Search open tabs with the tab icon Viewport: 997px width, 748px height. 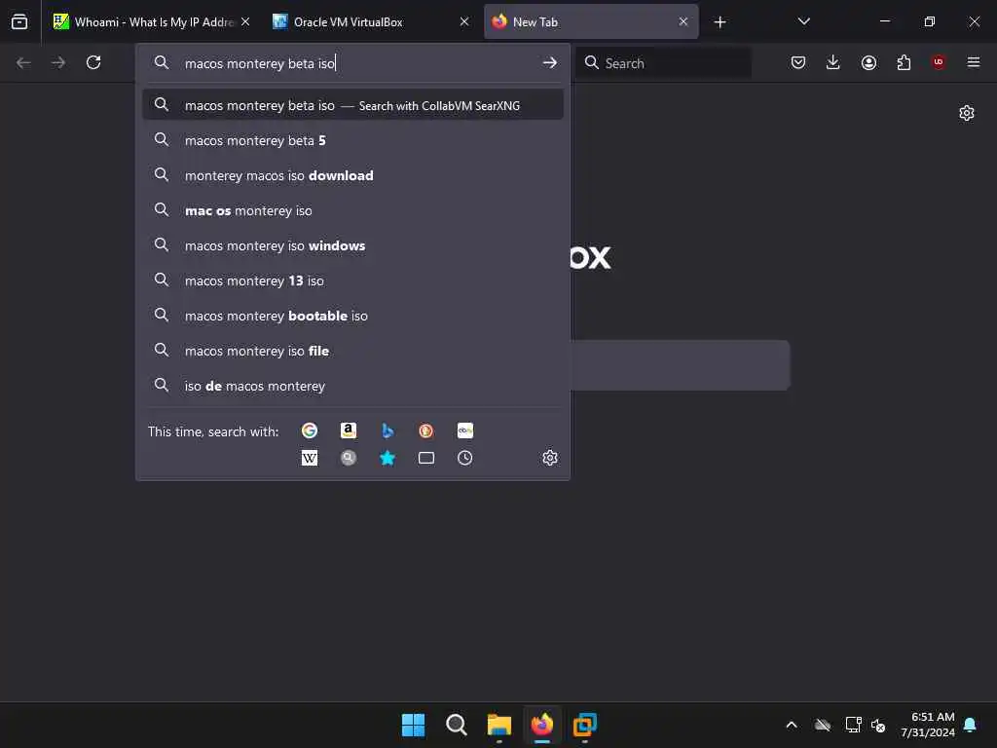[x=426, y=458]
